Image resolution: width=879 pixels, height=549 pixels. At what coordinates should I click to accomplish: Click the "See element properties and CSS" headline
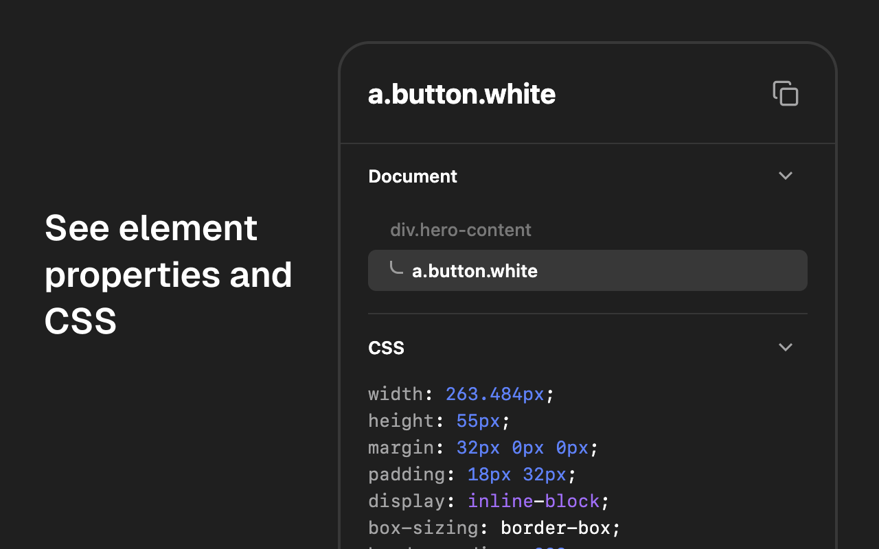[x=168, y=274]
